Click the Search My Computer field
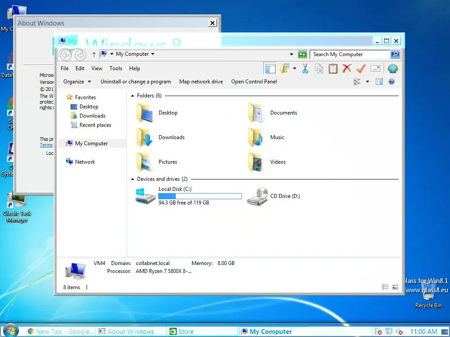 [350, 54]
